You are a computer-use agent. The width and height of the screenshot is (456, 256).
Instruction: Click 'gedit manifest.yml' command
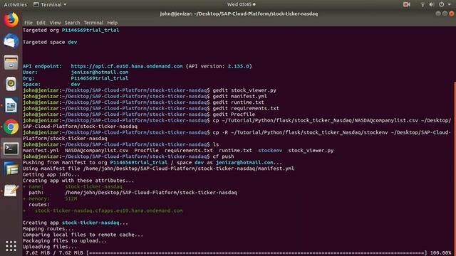[239, 97]
